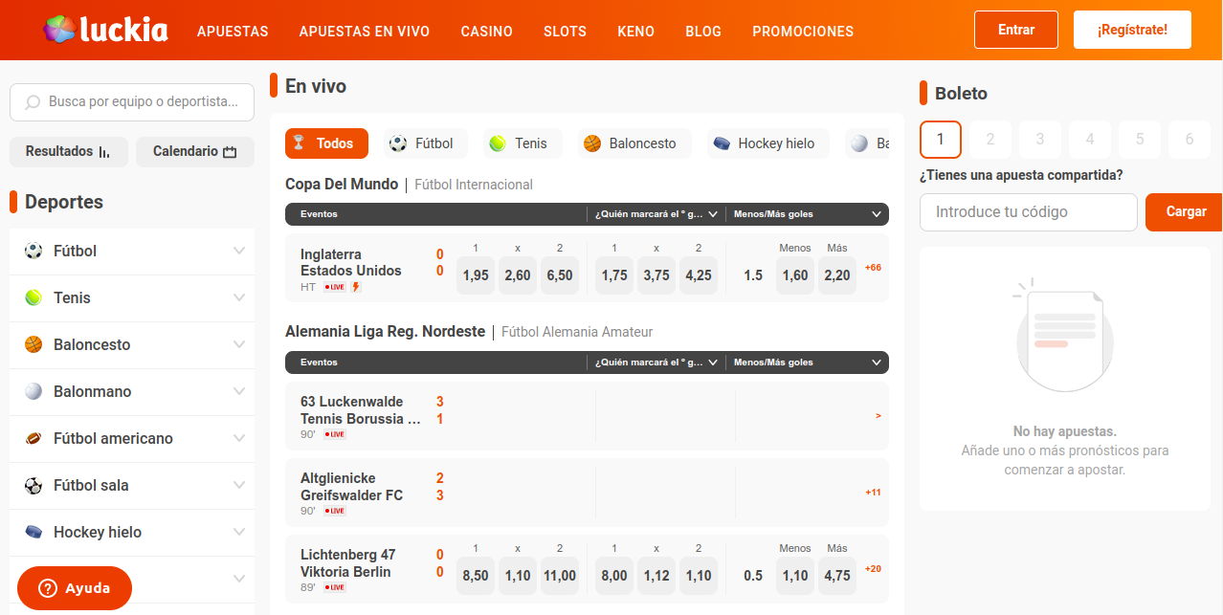The width and height of the screenshot is (1223, 615).
Task: Switch to the Tenis filter tab
Action: pyautogui.click(x=522, y=143)
